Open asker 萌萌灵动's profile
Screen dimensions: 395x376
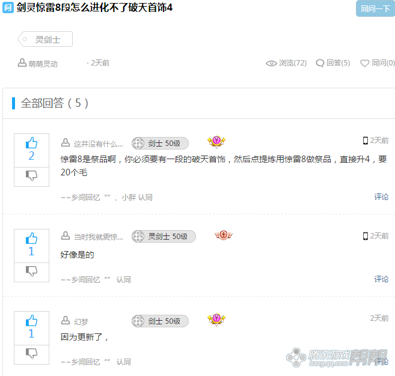(x=43, y=64)
